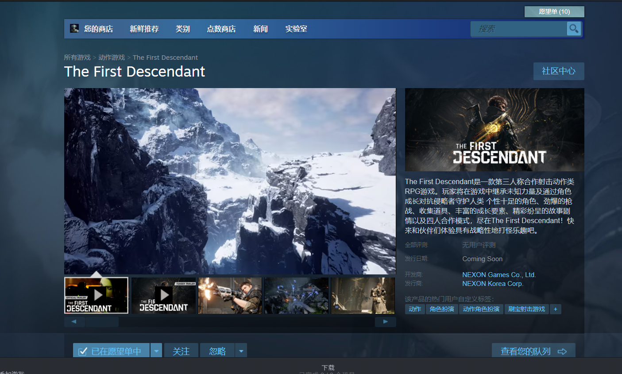Open 新闻 news tab
Image resolution: width=622 pixels, height=374 pixels.
tap(261, 29)
